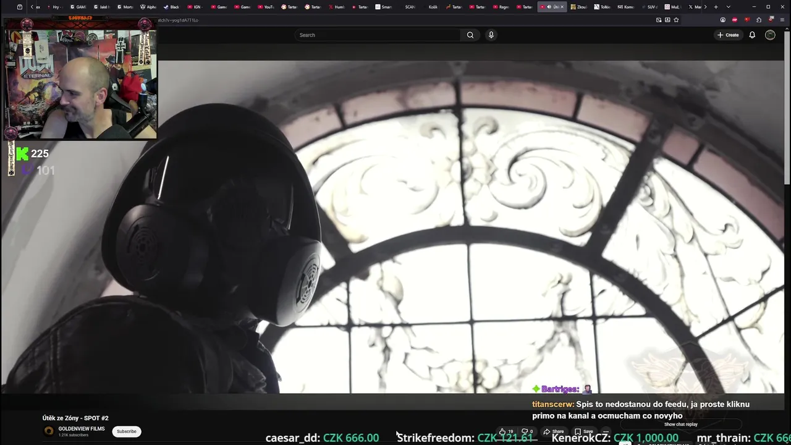Click the Create button on YouTube

(728, 35)
